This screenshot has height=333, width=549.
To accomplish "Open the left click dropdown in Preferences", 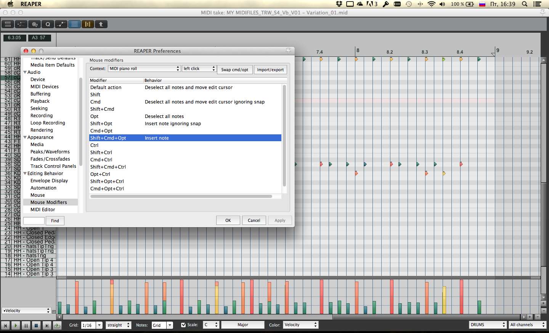I will pyautogui.click(x=199, y=69).
